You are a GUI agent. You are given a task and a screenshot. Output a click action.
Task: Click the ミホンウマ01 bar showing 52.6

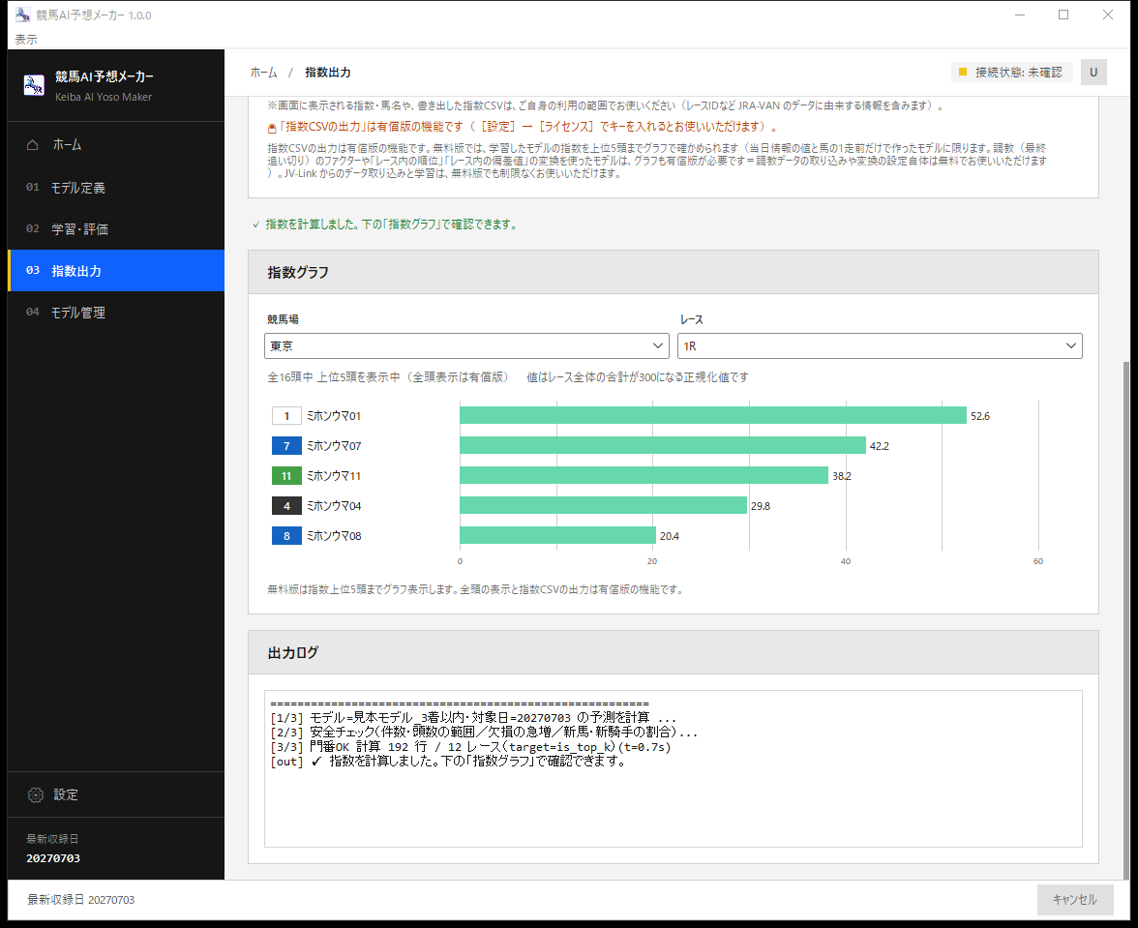712,415
